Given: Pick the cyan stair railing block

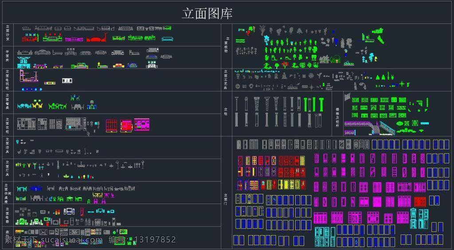Looking at the screenshot, I should coord(387,128).
